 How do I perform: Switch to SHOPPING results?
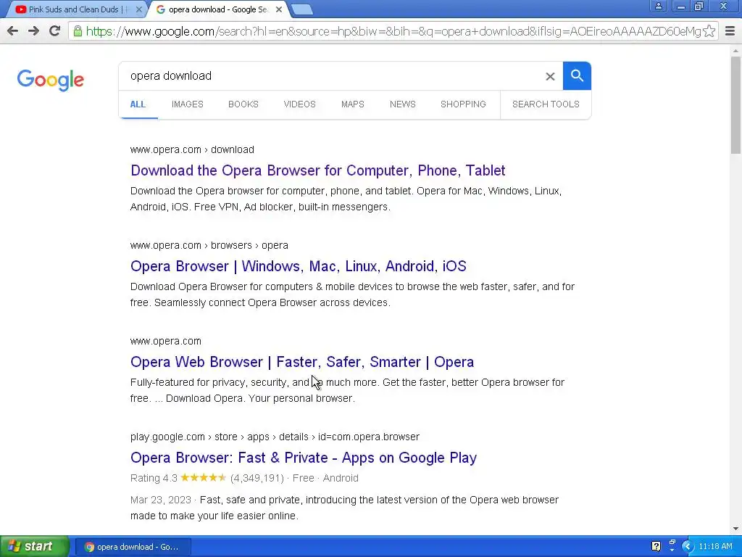[463, 104]
